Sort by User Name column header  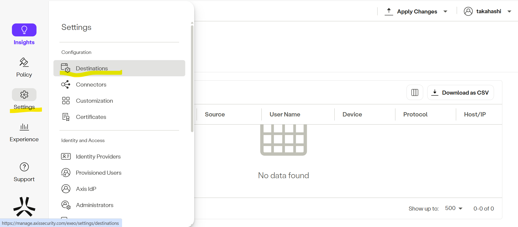285,114
